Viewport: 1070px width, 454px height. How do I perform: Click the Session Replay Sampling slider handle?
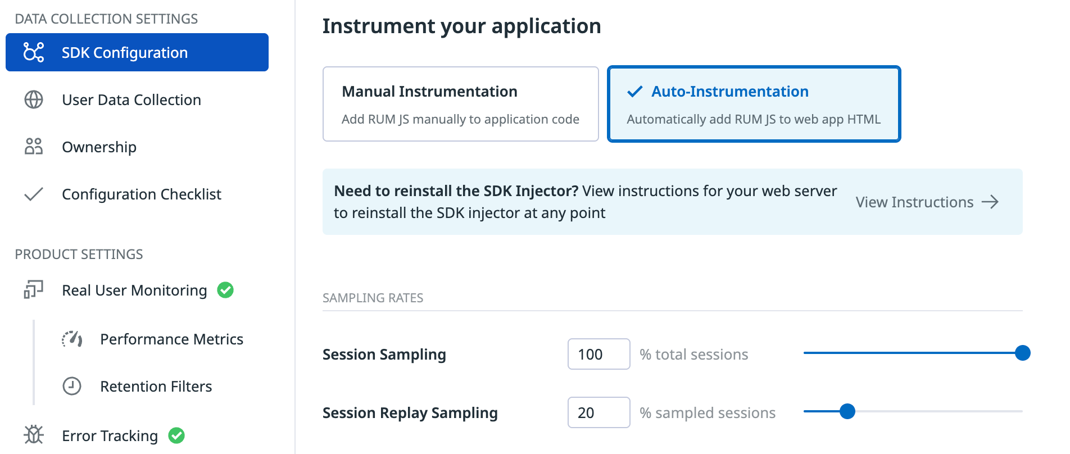pyautogui.click(x=847, y=411)
